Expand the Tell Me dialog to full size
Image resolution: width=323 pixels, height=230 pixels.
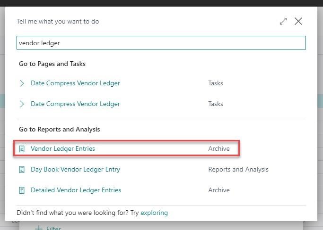[x=283, y=21]
